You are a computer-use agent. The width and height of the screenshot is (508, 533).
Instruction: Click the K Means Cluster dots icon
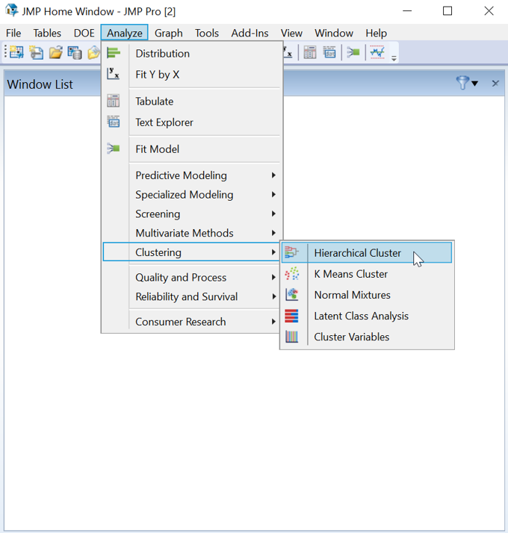[292, 274]
